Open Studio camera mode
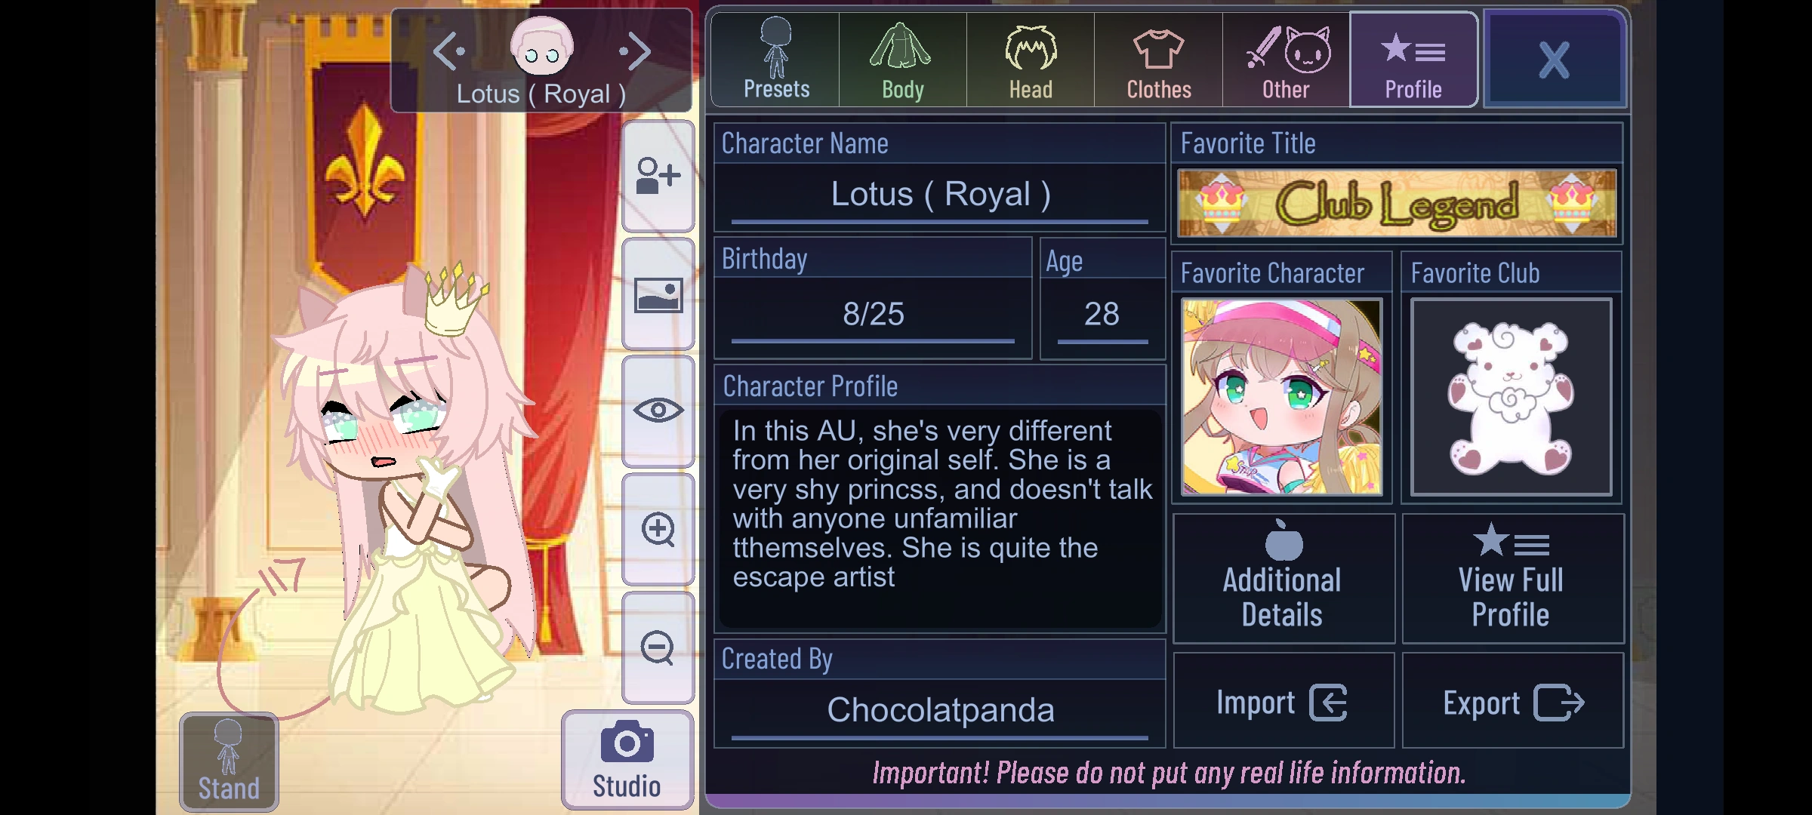Viewport: 1812px width, 815px height. tap(627, 760)
